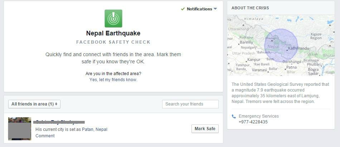
Task: Click Kathmandu label on the map
Action: [298, 48]
